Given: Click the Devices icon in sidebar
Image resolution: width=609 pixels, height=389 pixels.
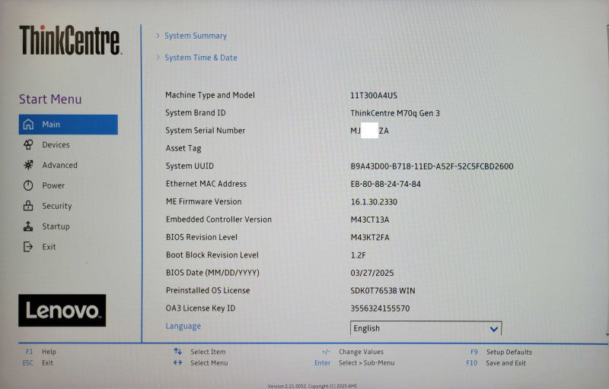Looking at the screenshot, I should [x=28, y=144].
